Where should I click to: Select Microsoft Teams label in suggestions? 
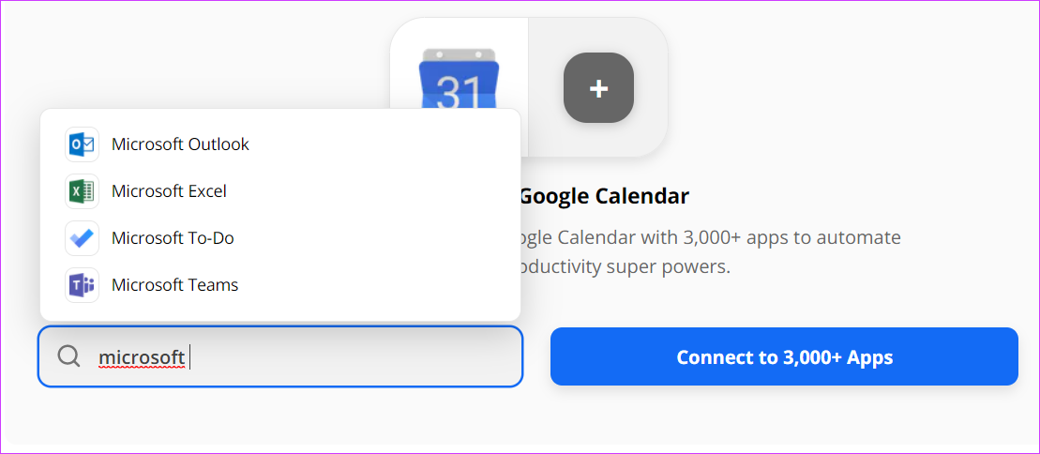point(174,285)
